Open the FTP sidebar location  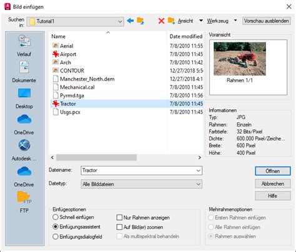coord(24,202)
